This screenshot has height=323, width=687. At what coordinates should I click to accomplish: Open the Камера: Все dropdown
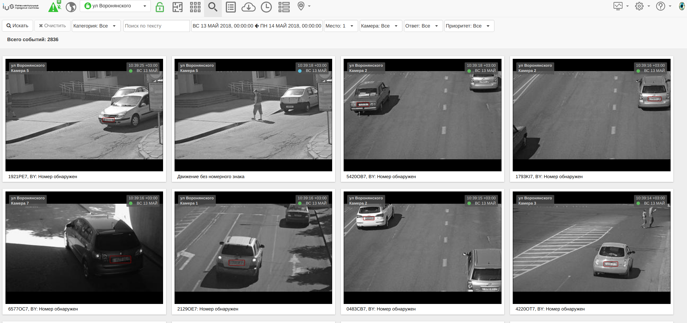pyautogui.click(x=381, y=26)
